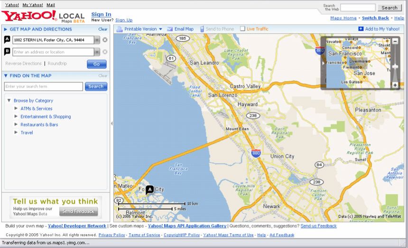Open the Terms of Service link

pos(144,235)
